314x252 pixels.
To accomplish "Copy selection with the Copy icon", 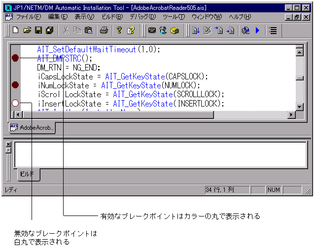I will pos(77,30).
